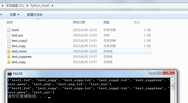The image size is (188, 103).
Task: Sort files by 修改日期 column header
Action: [x=79, y=22]
